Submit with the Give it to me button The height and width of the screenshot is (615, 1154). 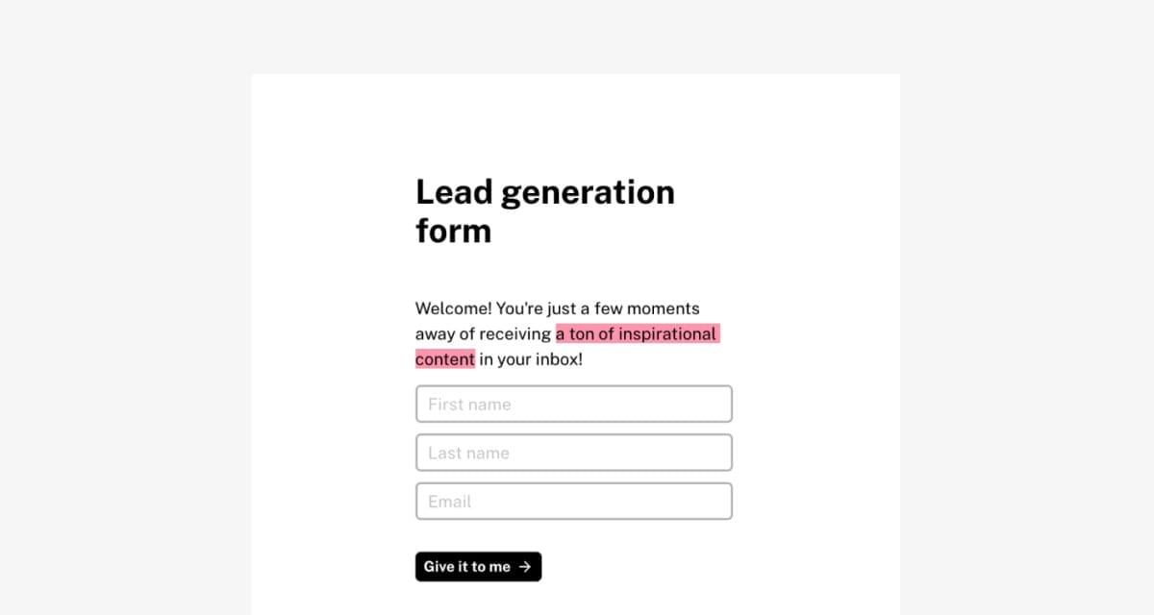(478, 567)
